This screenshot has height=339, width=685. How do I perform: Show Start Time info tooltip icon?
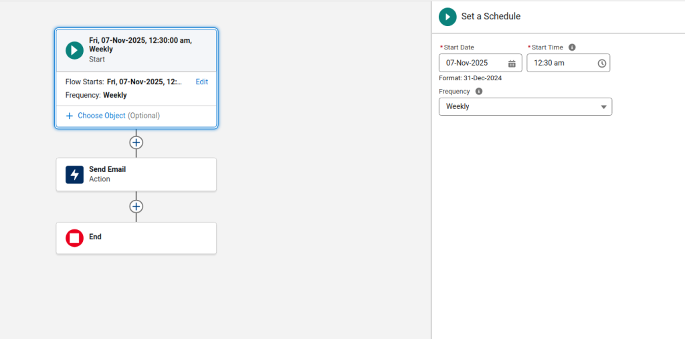tap(573, 47)
